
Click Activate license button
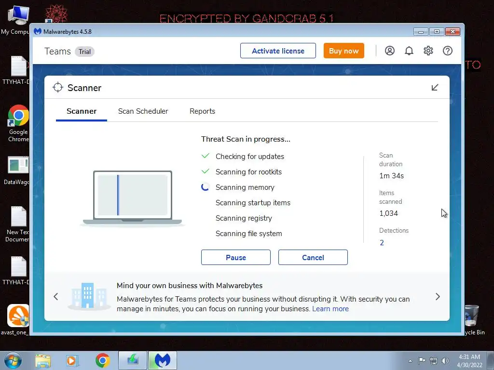pos(278,51)
